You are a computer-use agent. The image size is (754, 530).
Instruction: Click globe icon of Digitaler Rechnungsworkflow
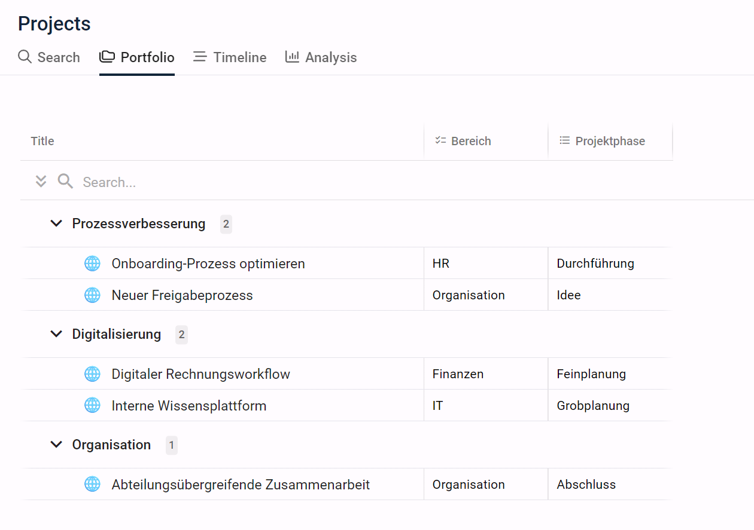click(92, 373)
